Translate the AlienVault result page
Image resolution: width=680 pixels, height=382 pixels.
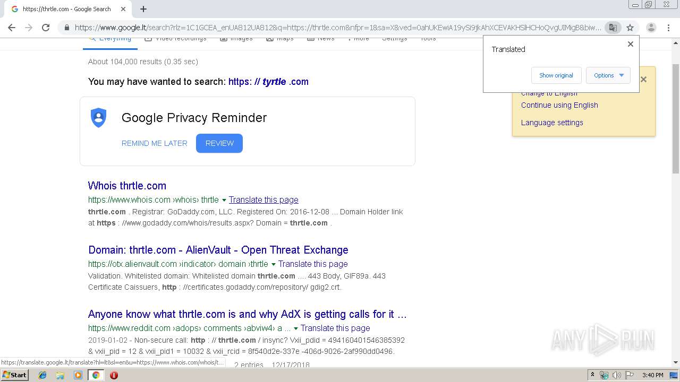313,264
